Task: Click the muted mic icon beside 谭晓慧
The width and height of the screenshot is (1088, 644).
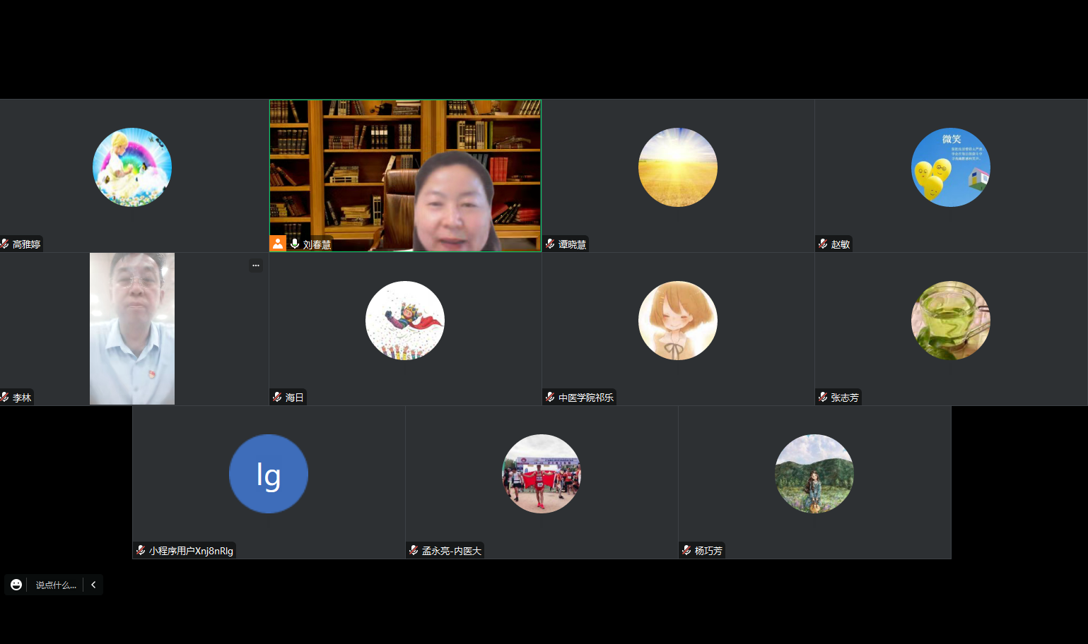Action: pos(550,244)
